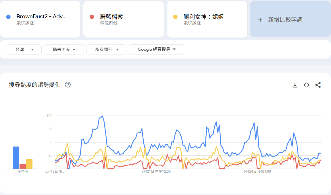Click the blue dot of BrownDust2 term
Image resolution: width=331 pixels, height=195 pixels.
click(x=8, y=17)
